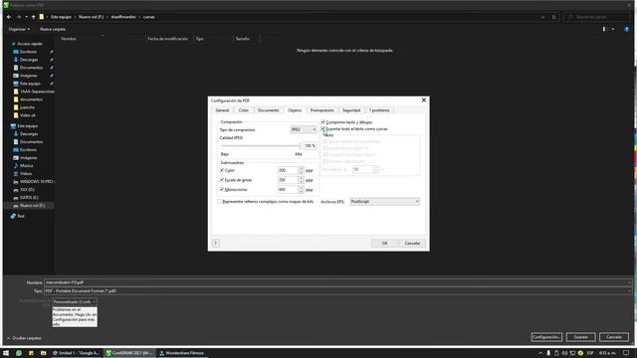Screen dimensions: 637x358
Task: Click OK in Configuración de PDF
Action: 384,243
